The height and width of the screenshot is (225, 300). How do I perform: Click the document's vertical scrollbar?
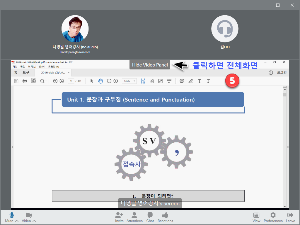(x=285, y=146)
